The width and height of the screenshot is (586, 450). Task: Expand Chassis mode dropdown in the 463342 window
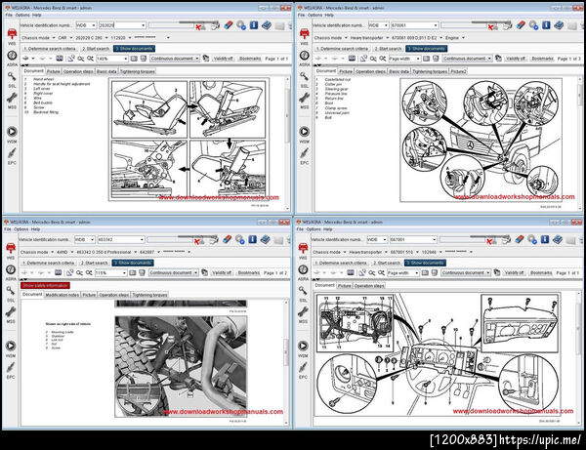pos(37,252)
